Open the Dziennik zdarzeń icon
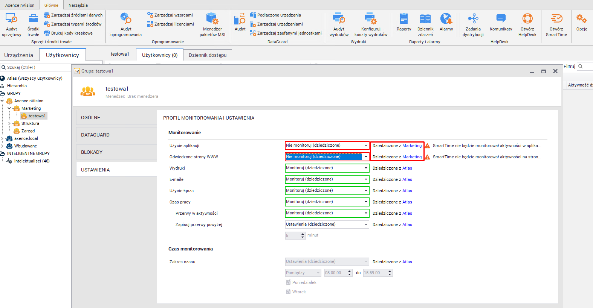 tap(425, 19)
